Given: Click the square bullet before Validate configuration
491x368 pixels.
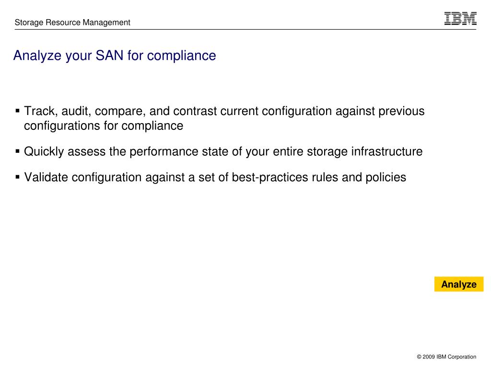Looking at the screenshot, I should 18,177.
